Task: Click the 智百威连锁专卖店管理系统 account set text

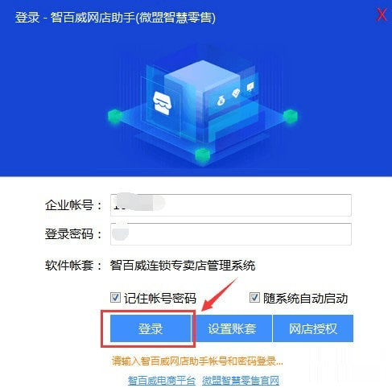Action: [x=183, y=266]
